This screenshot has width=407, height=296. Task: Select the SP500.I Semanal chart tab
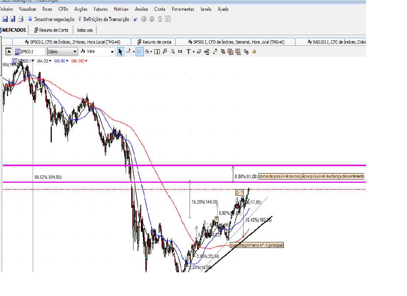(x=236, y=42)
